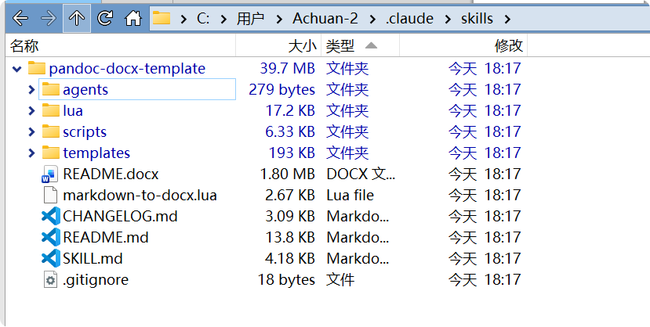Select the templates folder name
The height and width of the screenshot is (327, 650).
[96, 153]
